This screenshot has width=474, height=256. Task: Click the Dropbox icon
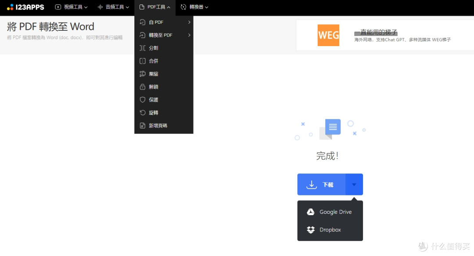click(311, 230)
